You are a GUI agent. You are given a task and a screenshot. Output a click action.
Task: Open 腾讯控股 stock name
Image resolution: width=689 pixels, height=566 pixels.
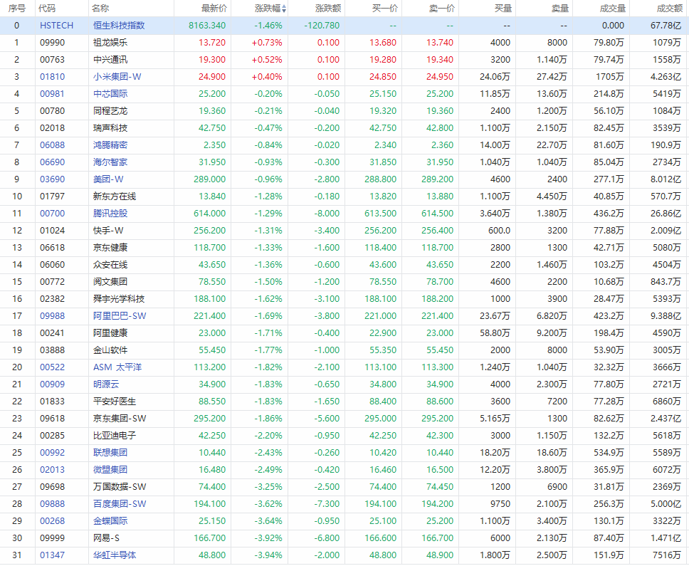tap(110, 214)
